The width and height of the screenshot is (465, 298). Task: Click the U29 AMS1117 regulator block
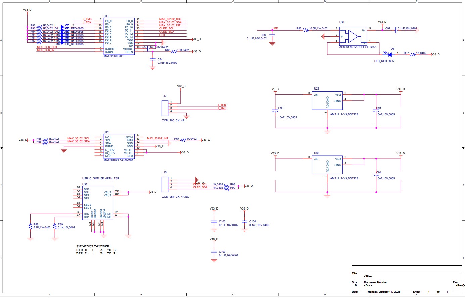[327, 100]
